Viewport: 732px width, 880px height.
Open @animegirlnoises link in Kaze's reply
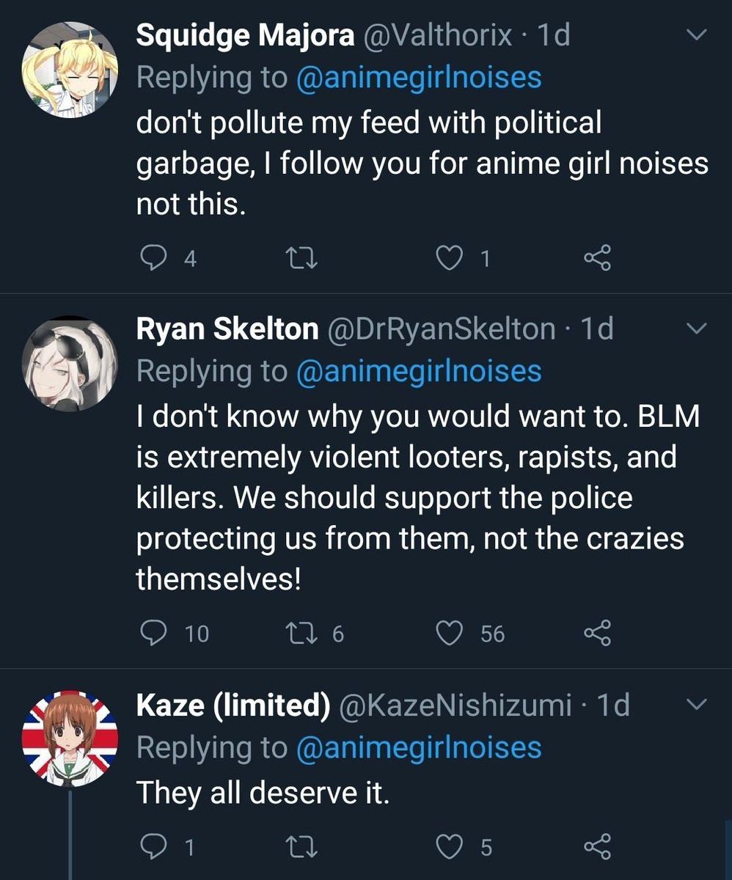(x=418, y=747)
